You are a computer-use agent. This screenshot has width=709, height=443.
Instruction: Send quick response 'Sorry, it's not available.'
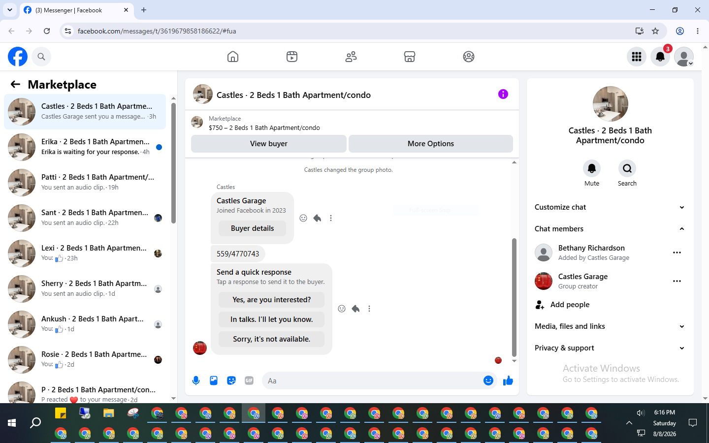pos(271,339)
